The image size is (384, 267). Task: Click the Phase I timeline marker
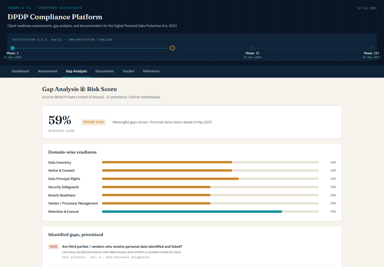coord(13,48)
